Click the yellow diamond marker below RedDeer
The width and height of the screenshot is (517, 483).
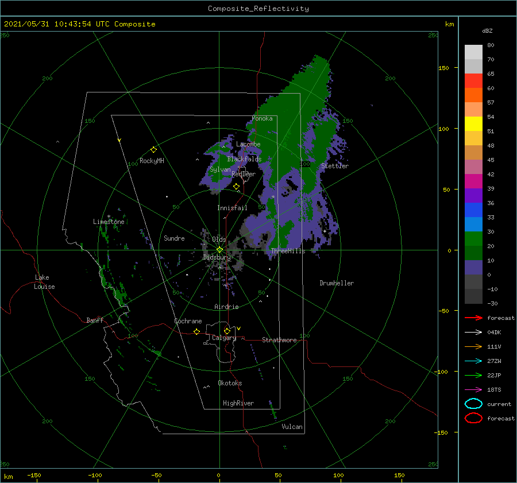[x=236, y=187]
